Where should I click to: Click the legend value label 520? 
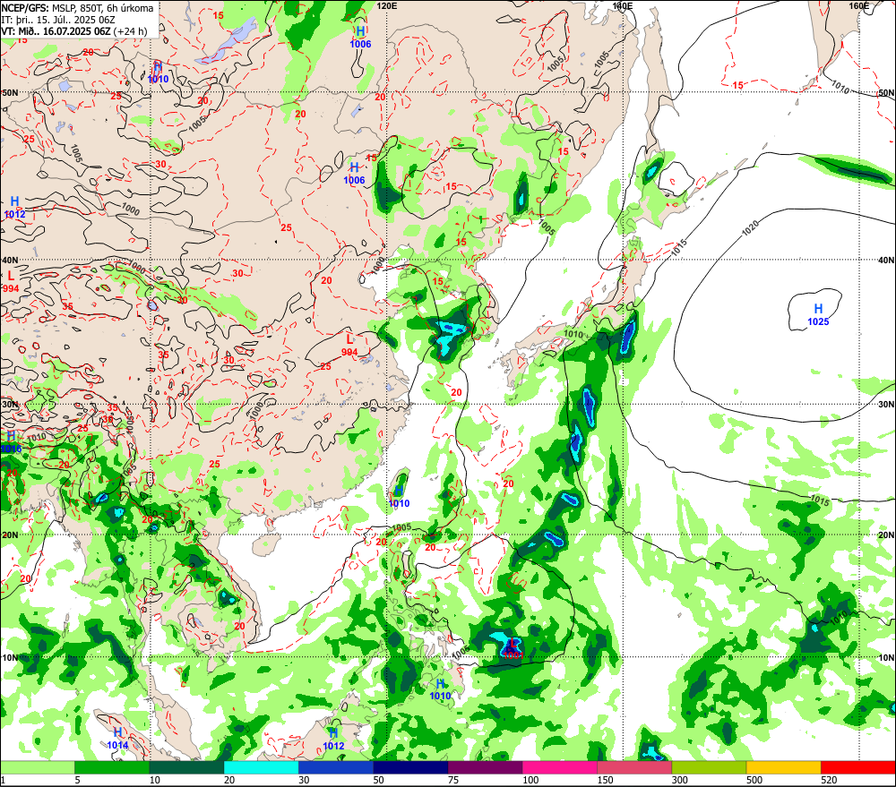(829, 780)
